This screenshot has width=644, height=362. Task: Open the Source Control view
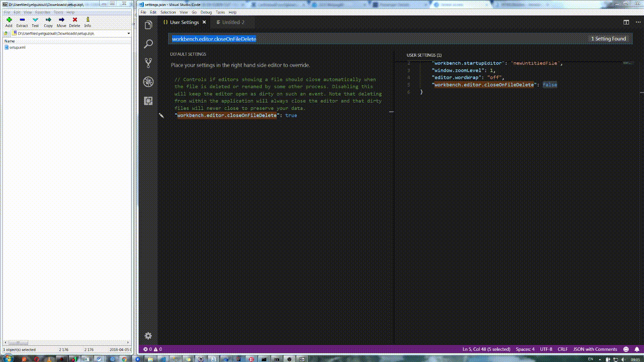point(148,62)
